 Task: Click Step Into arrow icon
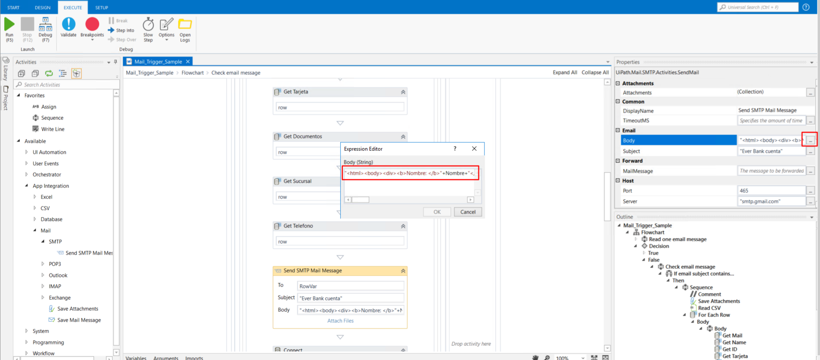pyautogui.click(x=111, y=31)
